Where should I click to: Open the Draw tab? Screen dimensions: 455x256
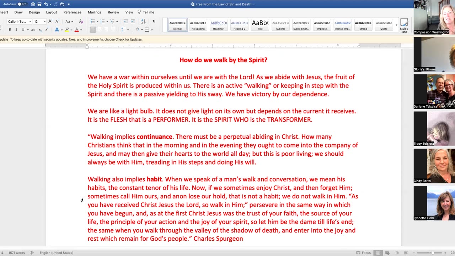[x=18, y=12]
